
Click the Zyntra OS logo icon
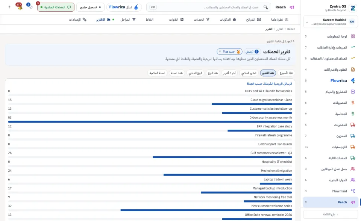tap(353, 8)
